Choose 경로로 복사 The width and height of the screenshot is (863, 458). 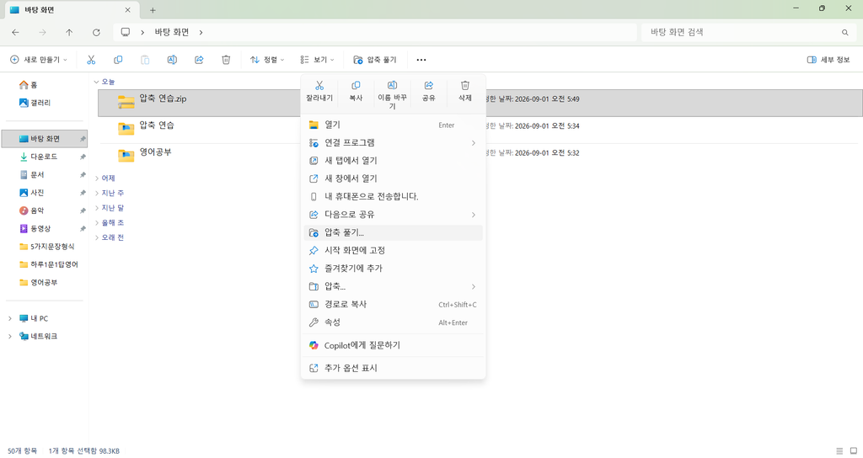[393, 304]
